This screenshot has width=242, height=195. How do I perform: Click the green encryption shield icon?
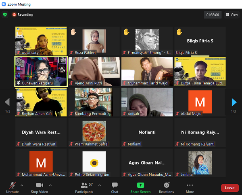(x=5, y=14)
